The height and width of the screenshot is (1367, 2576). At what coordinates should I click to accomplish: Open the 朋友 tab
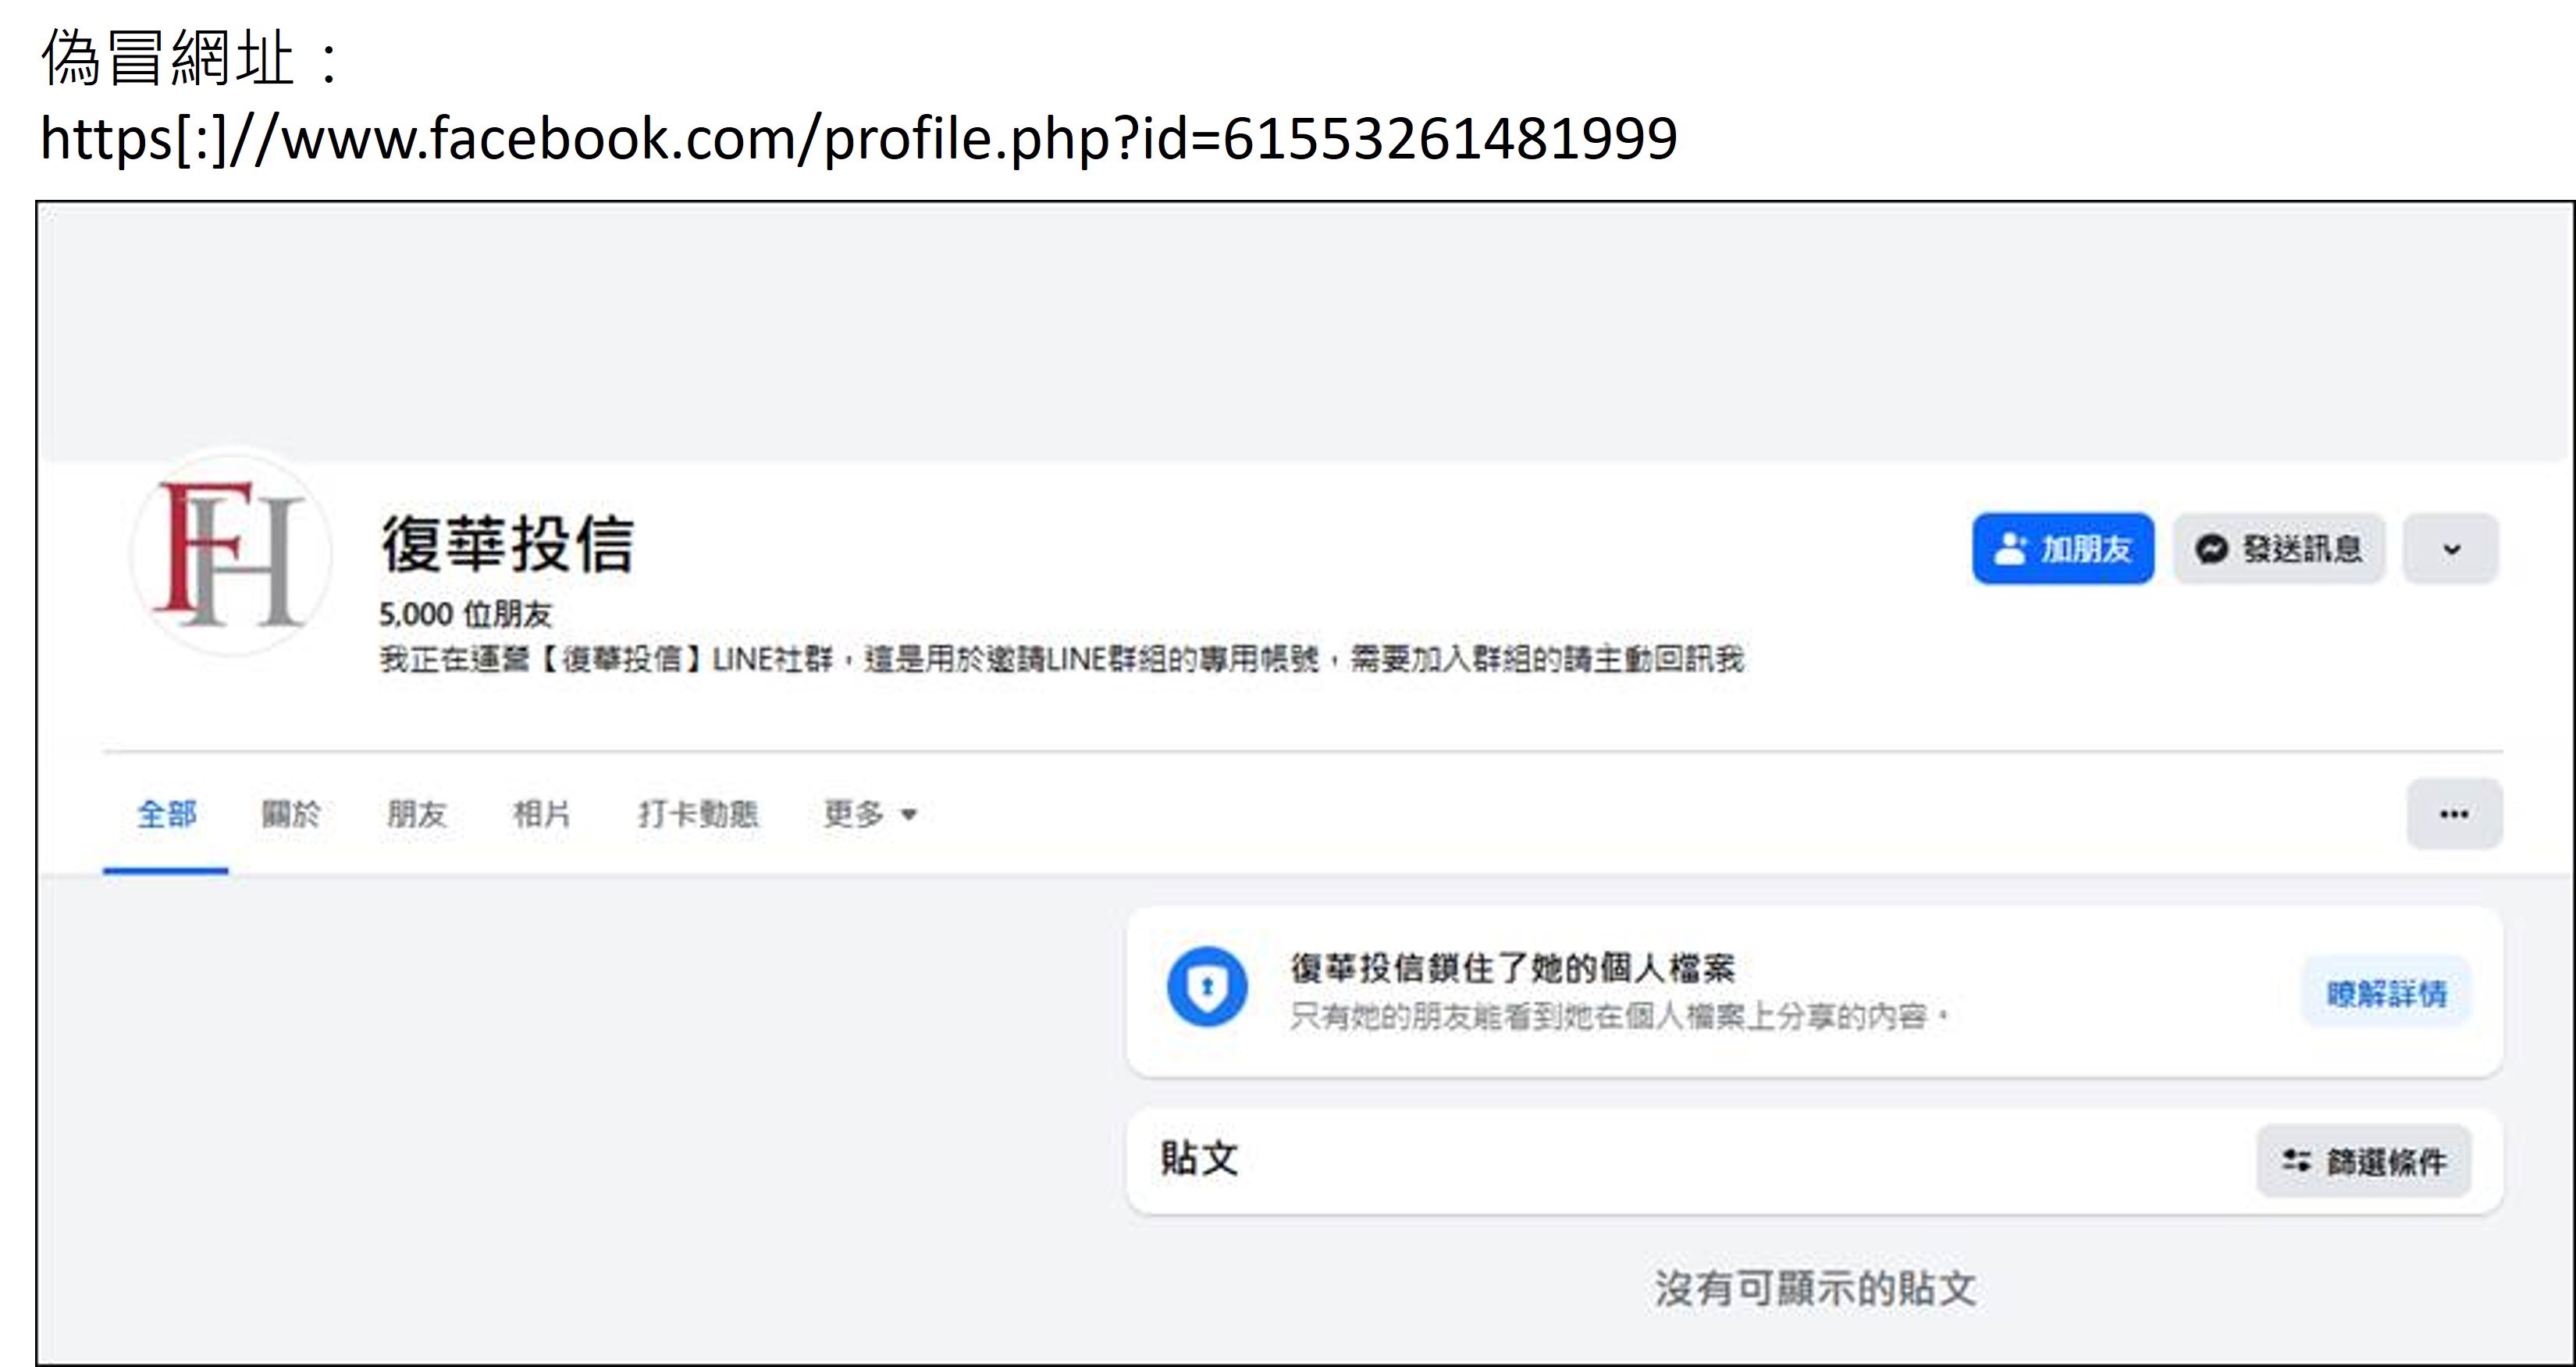pos(416,814)
